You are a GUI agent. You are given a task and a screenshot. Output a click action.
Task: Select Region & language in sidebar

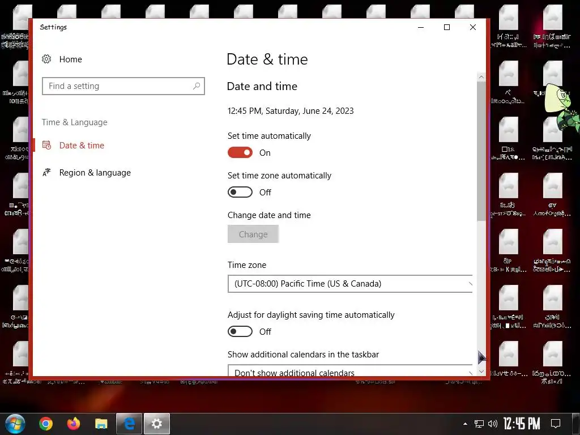95,173
